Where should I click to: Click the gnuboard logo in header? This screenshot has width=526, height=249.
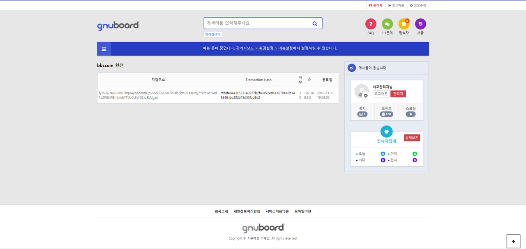[x=118, y=25]
